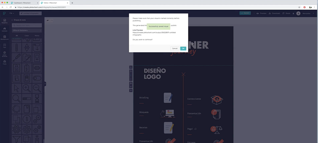Insert the plain magnifying glass icon
The image size is (318, 143).
17,99
